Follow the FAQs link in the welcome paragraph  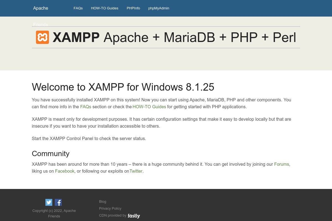tap(86, 107)
